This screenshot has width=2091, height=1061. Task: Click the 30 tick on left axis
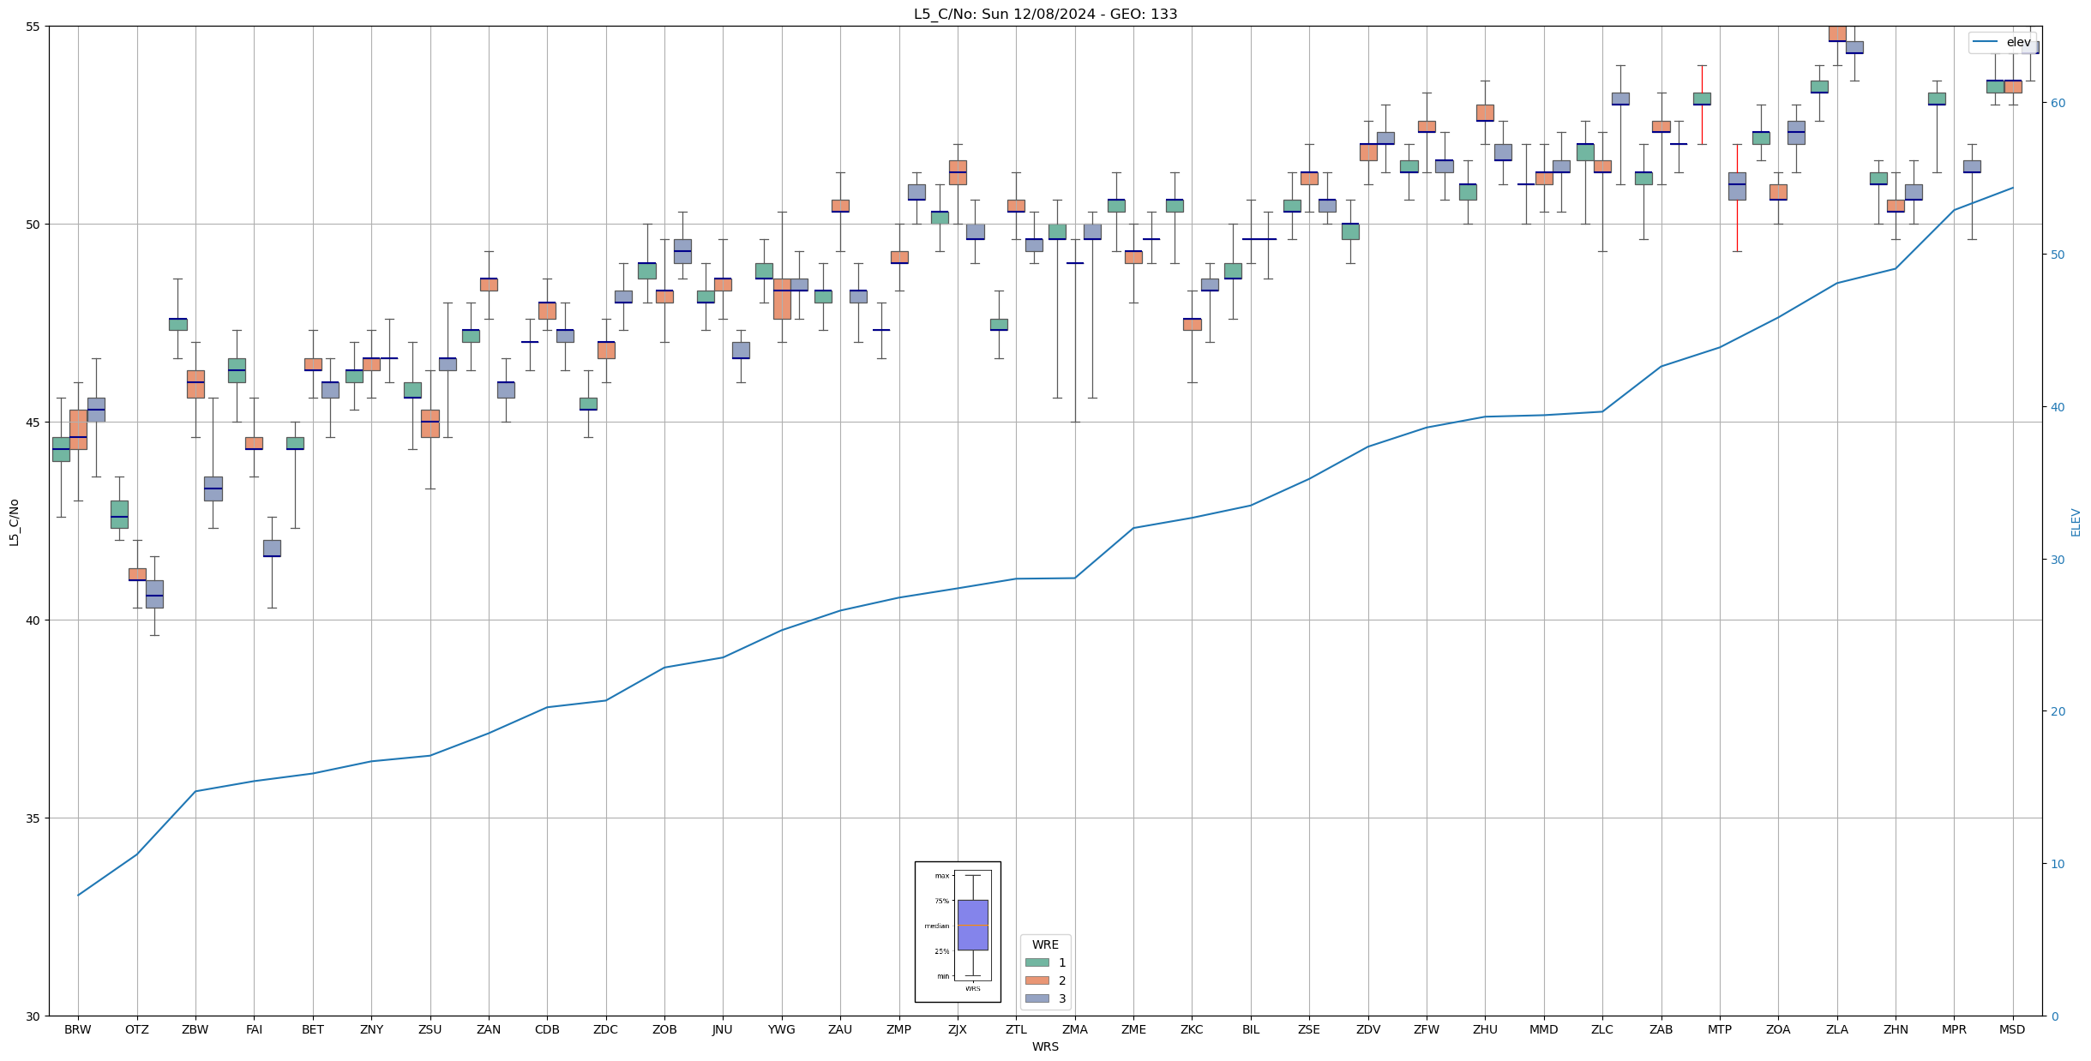(x=33, y=1016)
